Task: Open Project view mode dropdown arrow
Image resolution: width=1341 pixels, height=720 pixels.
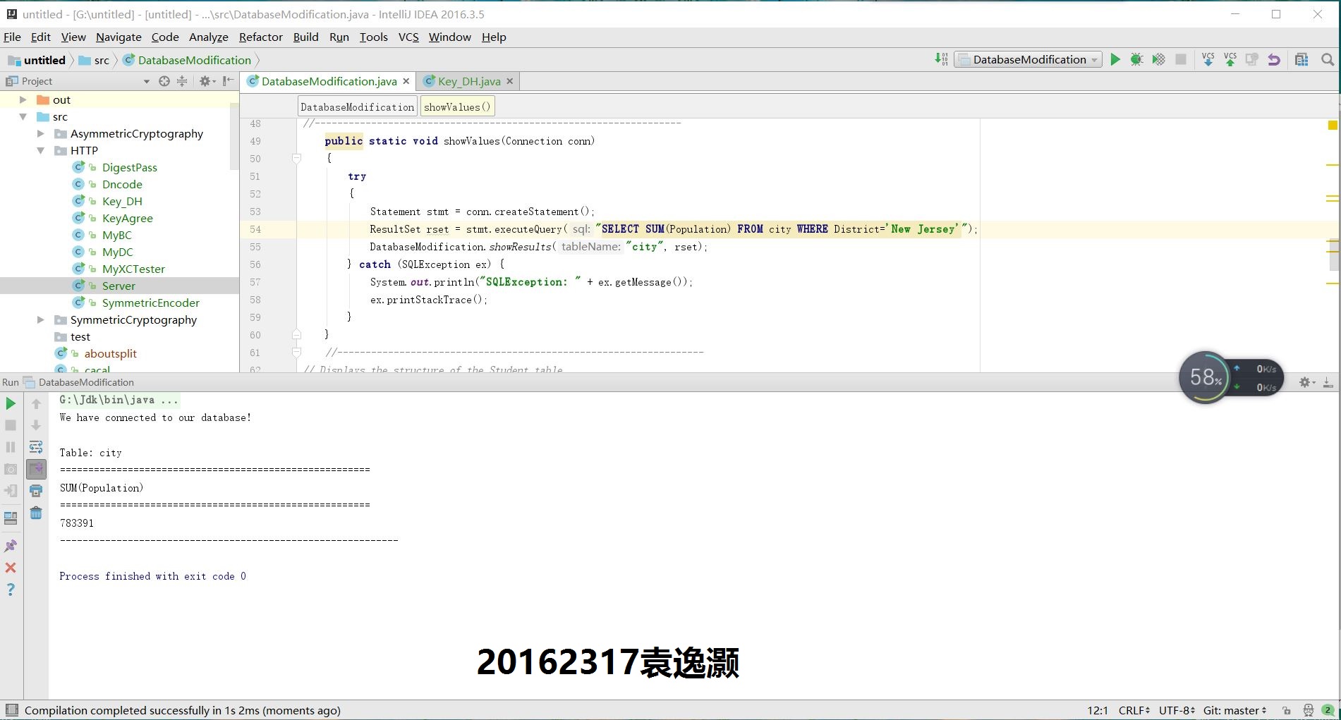Action: point(147,82)
